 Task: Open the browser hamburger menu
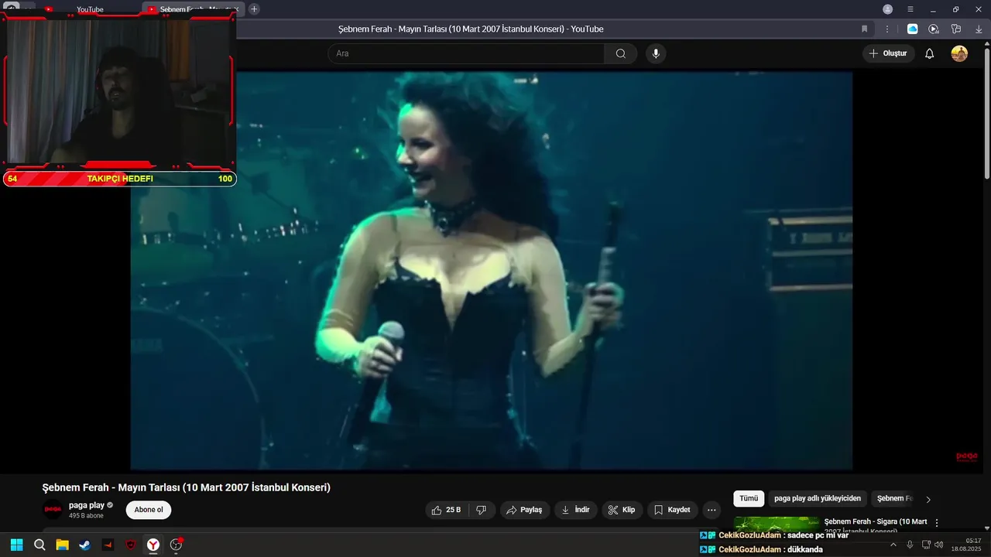910,9
